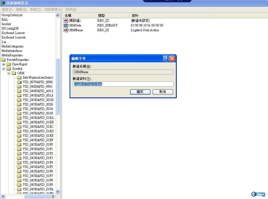Click the Registry Editor title bar icon
This screenshot has width=268, height=199.
point(3,3)
